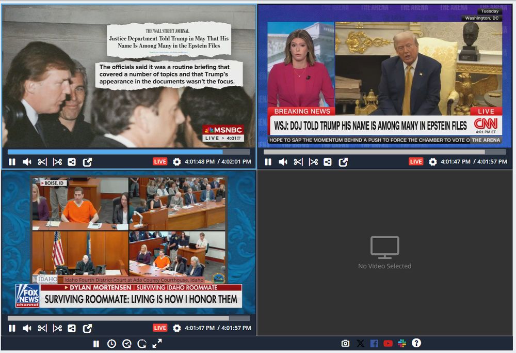516x353 pixels.
Task: Mute the CNN panel audio
Action: pos(283,162)
